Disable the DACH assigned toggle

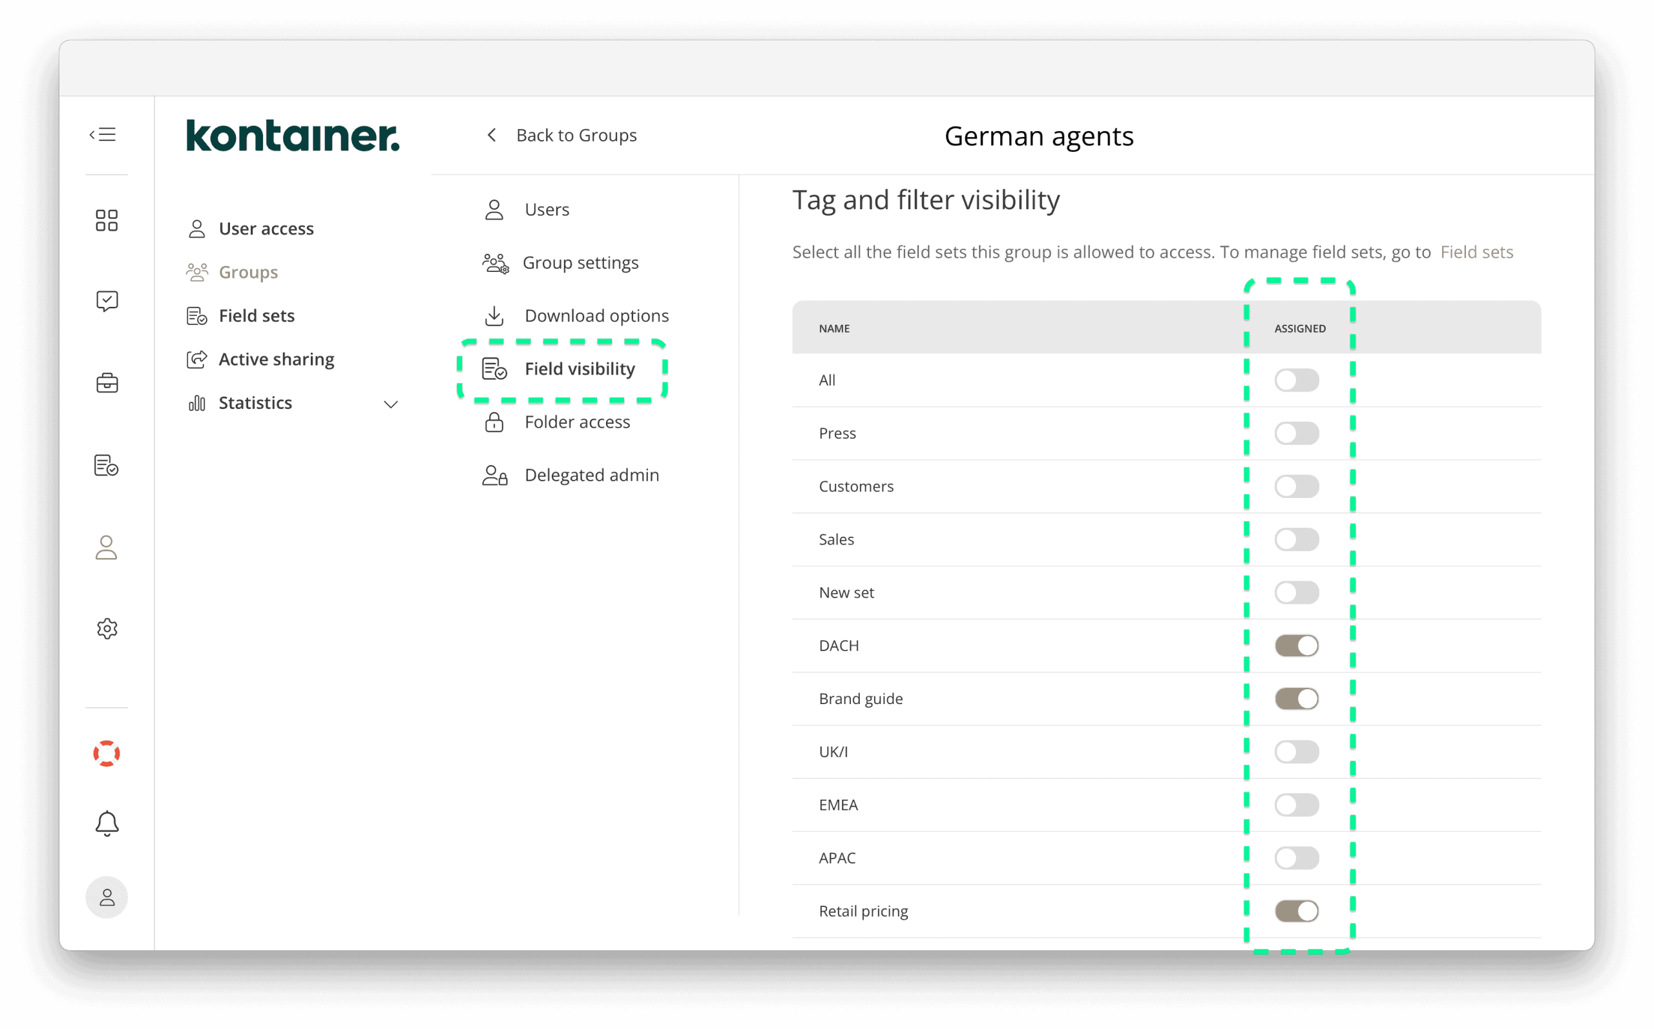1296,645
